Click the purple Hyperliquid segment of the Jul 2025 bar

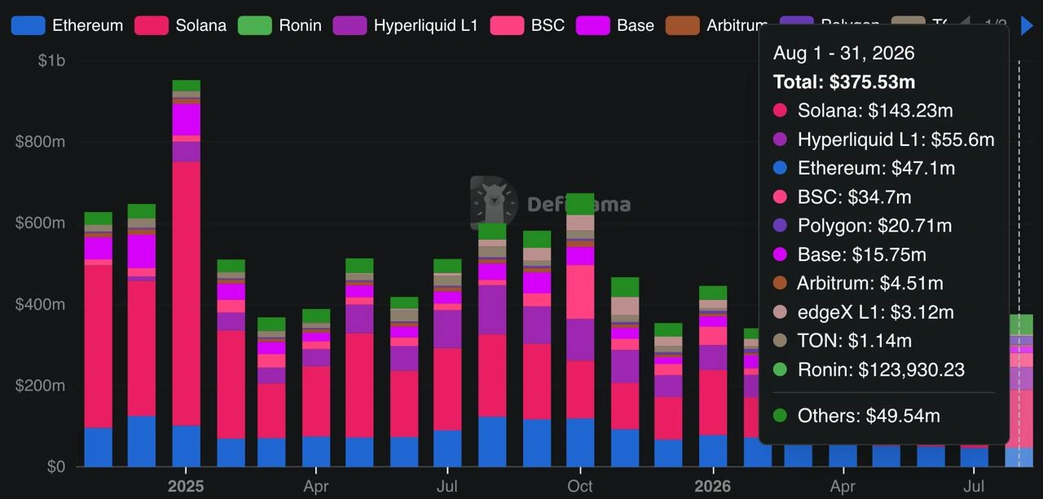click(448, 329)
